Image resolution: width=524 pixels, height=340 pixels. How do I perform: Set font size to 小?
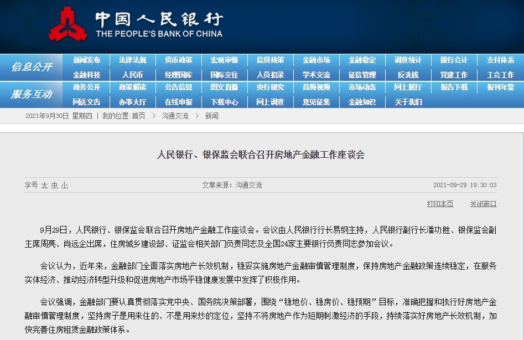(x=65, y=185)
